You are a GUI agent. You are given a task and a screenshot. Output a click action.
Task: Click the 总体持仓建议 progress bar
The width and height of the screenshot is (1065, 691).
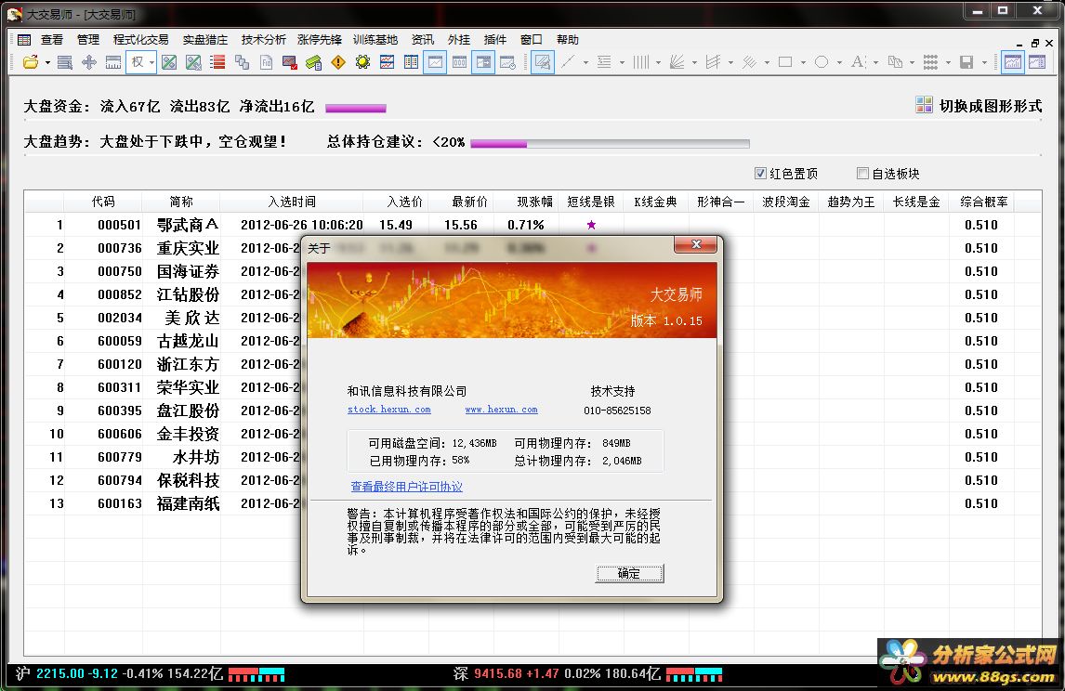tap(610, 143)
